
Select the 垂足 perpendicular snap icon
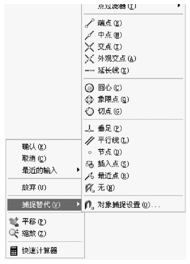tap(90, 128)
